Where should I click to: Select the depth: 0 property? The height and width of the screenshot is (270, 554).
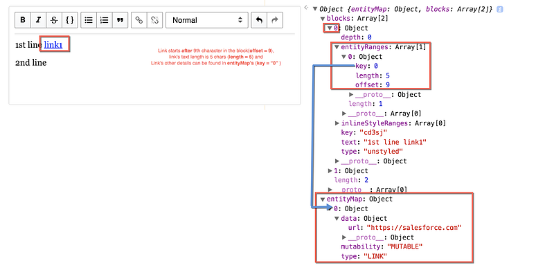tap(356, 37)
